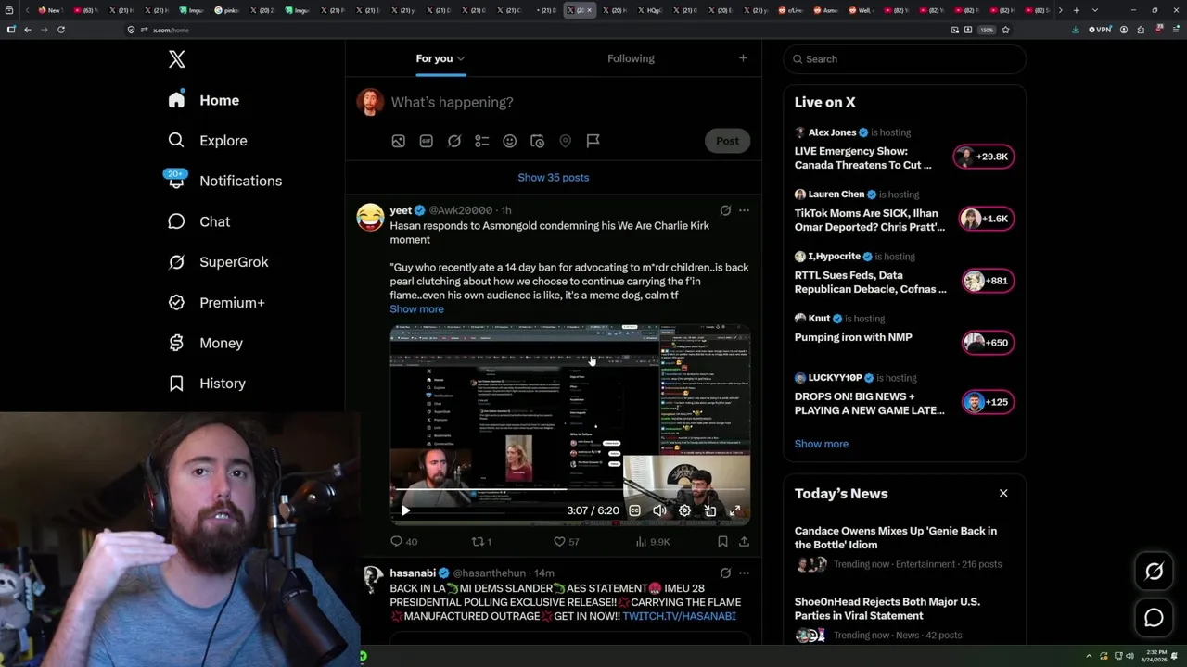Open more options on yeet's post
Image resolution: width=1187 pixels, height=667 pixels.
[x=744, y=210]
